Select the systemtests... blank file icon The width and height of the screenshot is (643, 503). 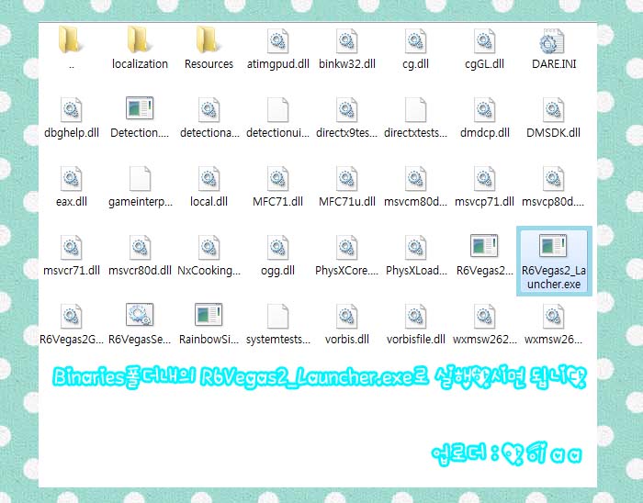(278, 317)
